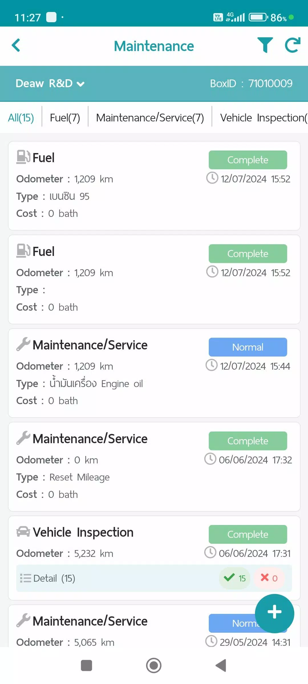Tap the Complete status badge on first Fuel entry

(x=248, y=160)
